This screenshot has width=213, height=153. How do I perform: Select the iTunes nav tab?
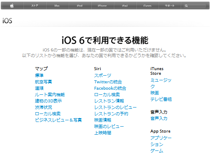pyautogui.click(x=147, y=6)
